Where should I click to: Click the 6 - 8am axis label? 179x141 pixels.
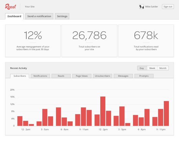pos(65,130)
